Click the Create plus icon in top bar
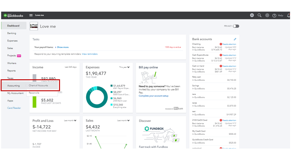The height and width of the screenshot is (165, 293). coord(252,15)
